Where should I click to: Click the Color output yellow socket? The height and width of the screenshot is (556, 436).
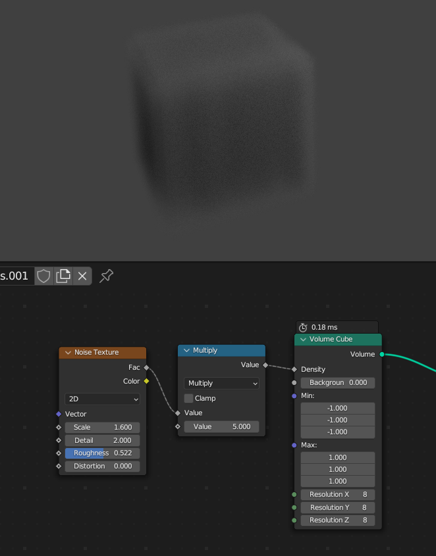point(146,381)
